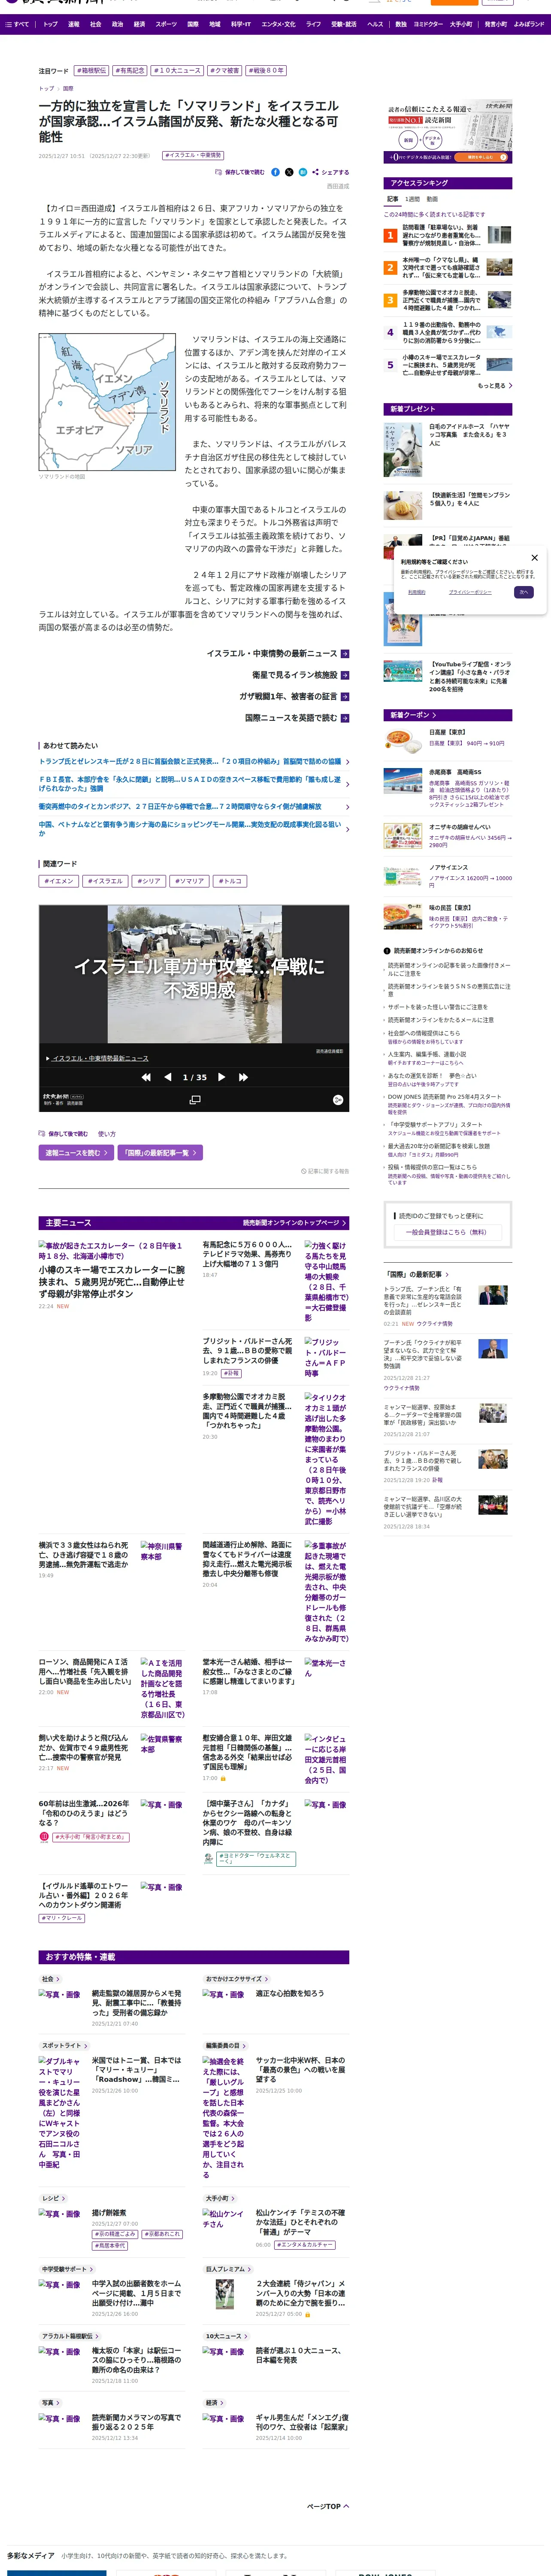The image size is (551, 2576).
Task: Click the Hatena bookmark share icon
Action: point(303,172)
